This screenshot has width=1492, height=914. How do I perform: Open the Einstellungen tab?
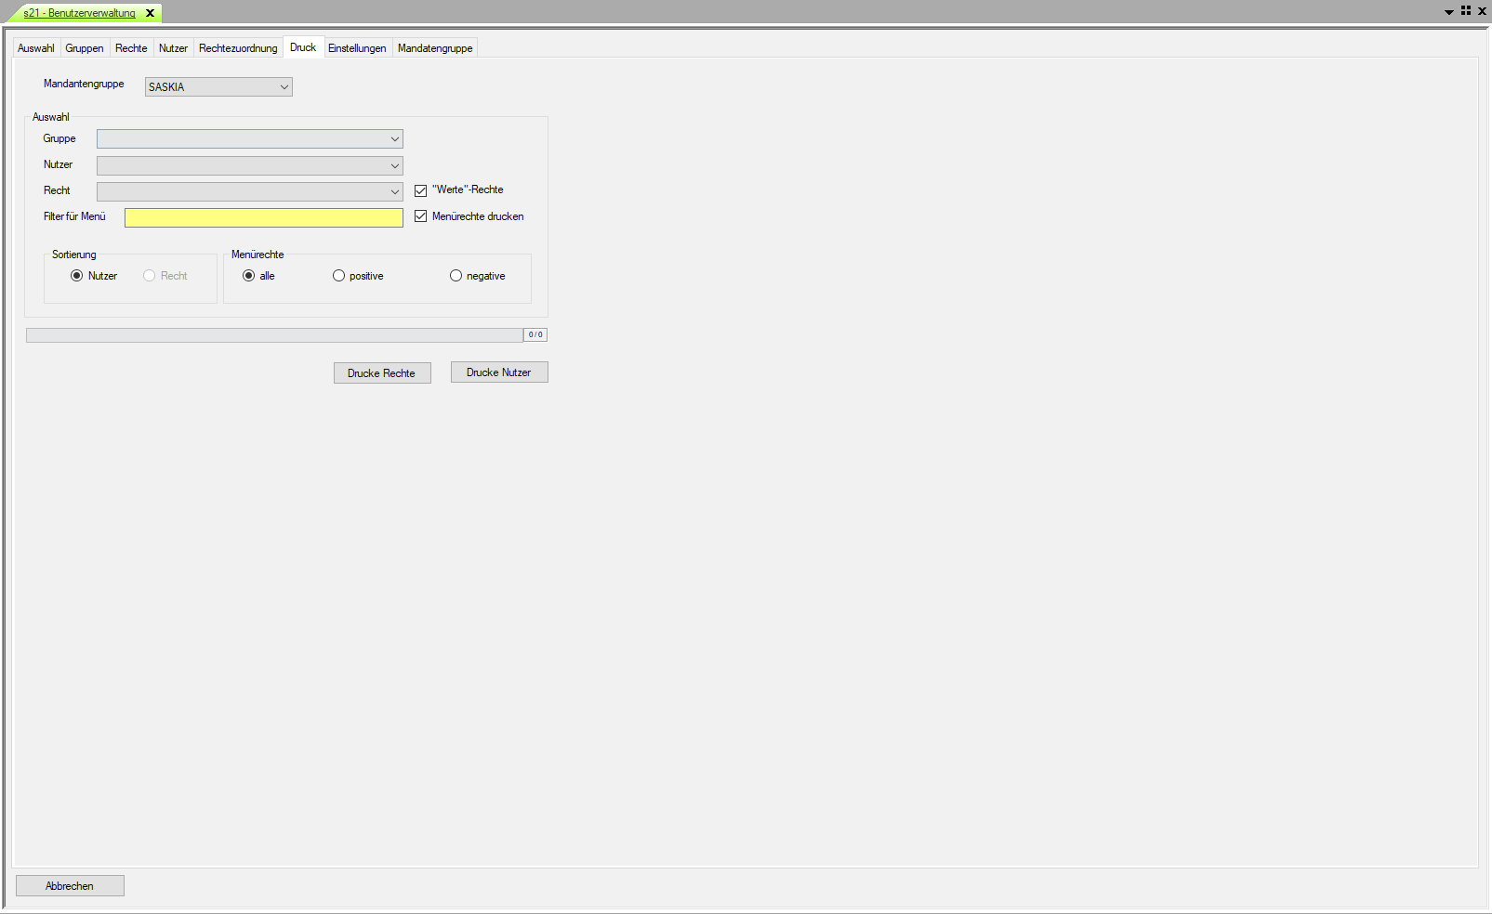[x=357, y=48]
